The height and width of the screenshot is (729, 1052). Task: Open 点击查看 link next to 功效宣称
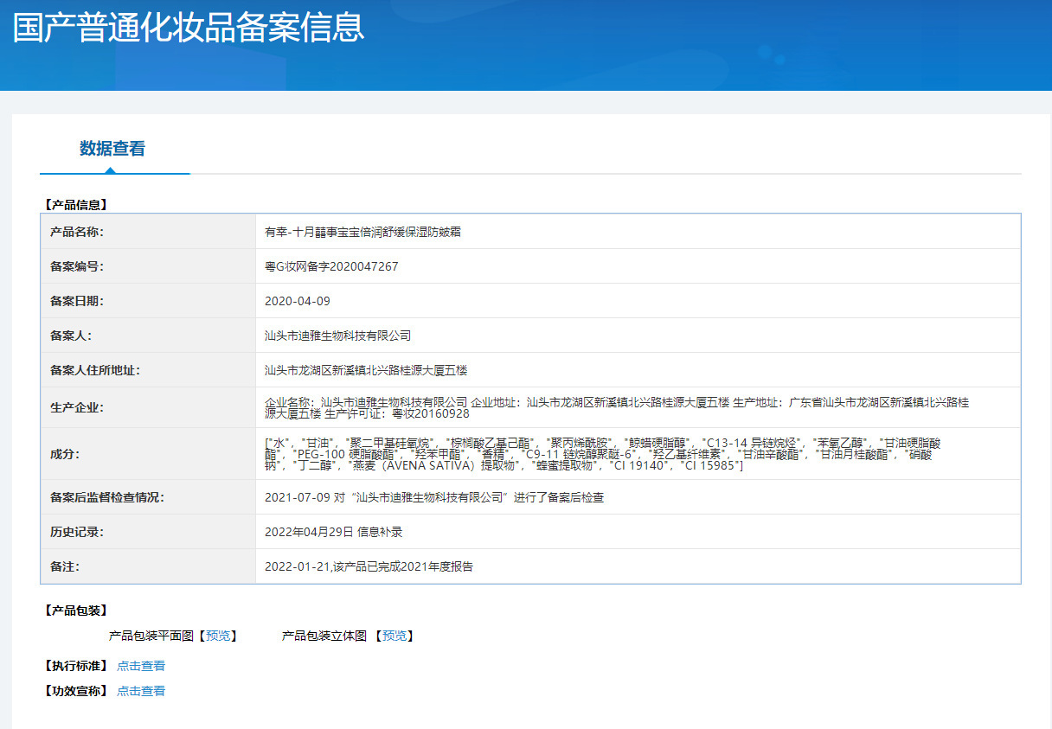[x=141, y=691]
